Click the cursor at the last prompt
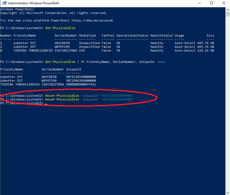Screen dimensions: 230x195 pos(46,103)
